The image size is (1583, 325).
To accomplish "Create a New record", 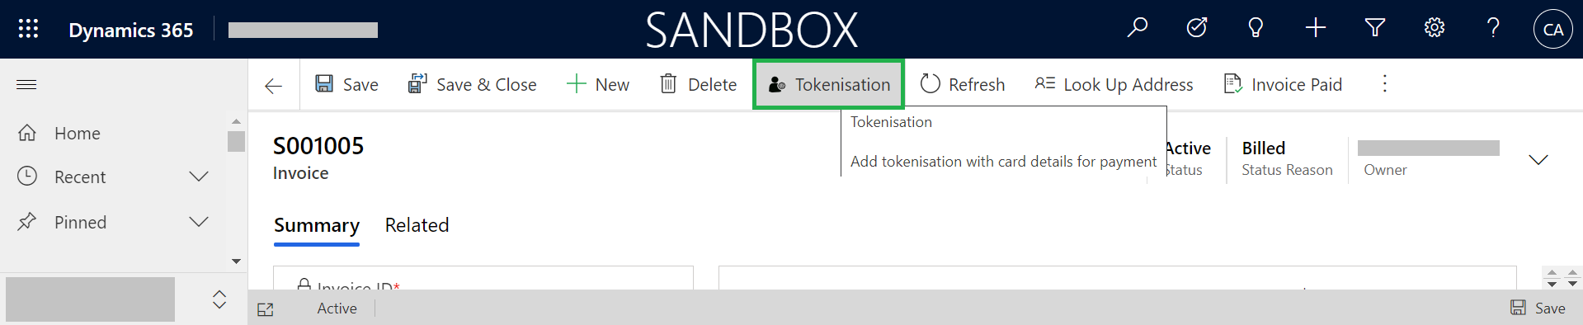I will [598, 84].
